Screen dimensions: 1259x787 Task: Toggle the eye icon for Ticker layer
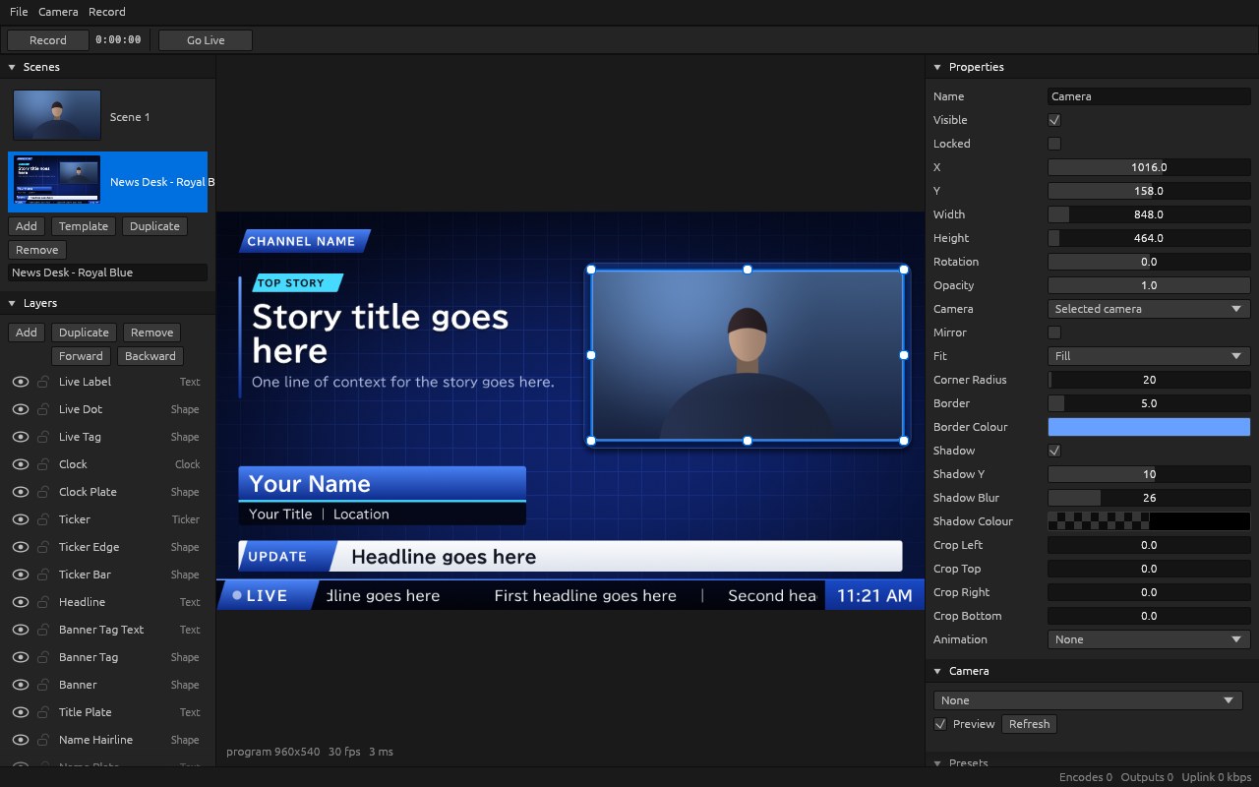20,519
